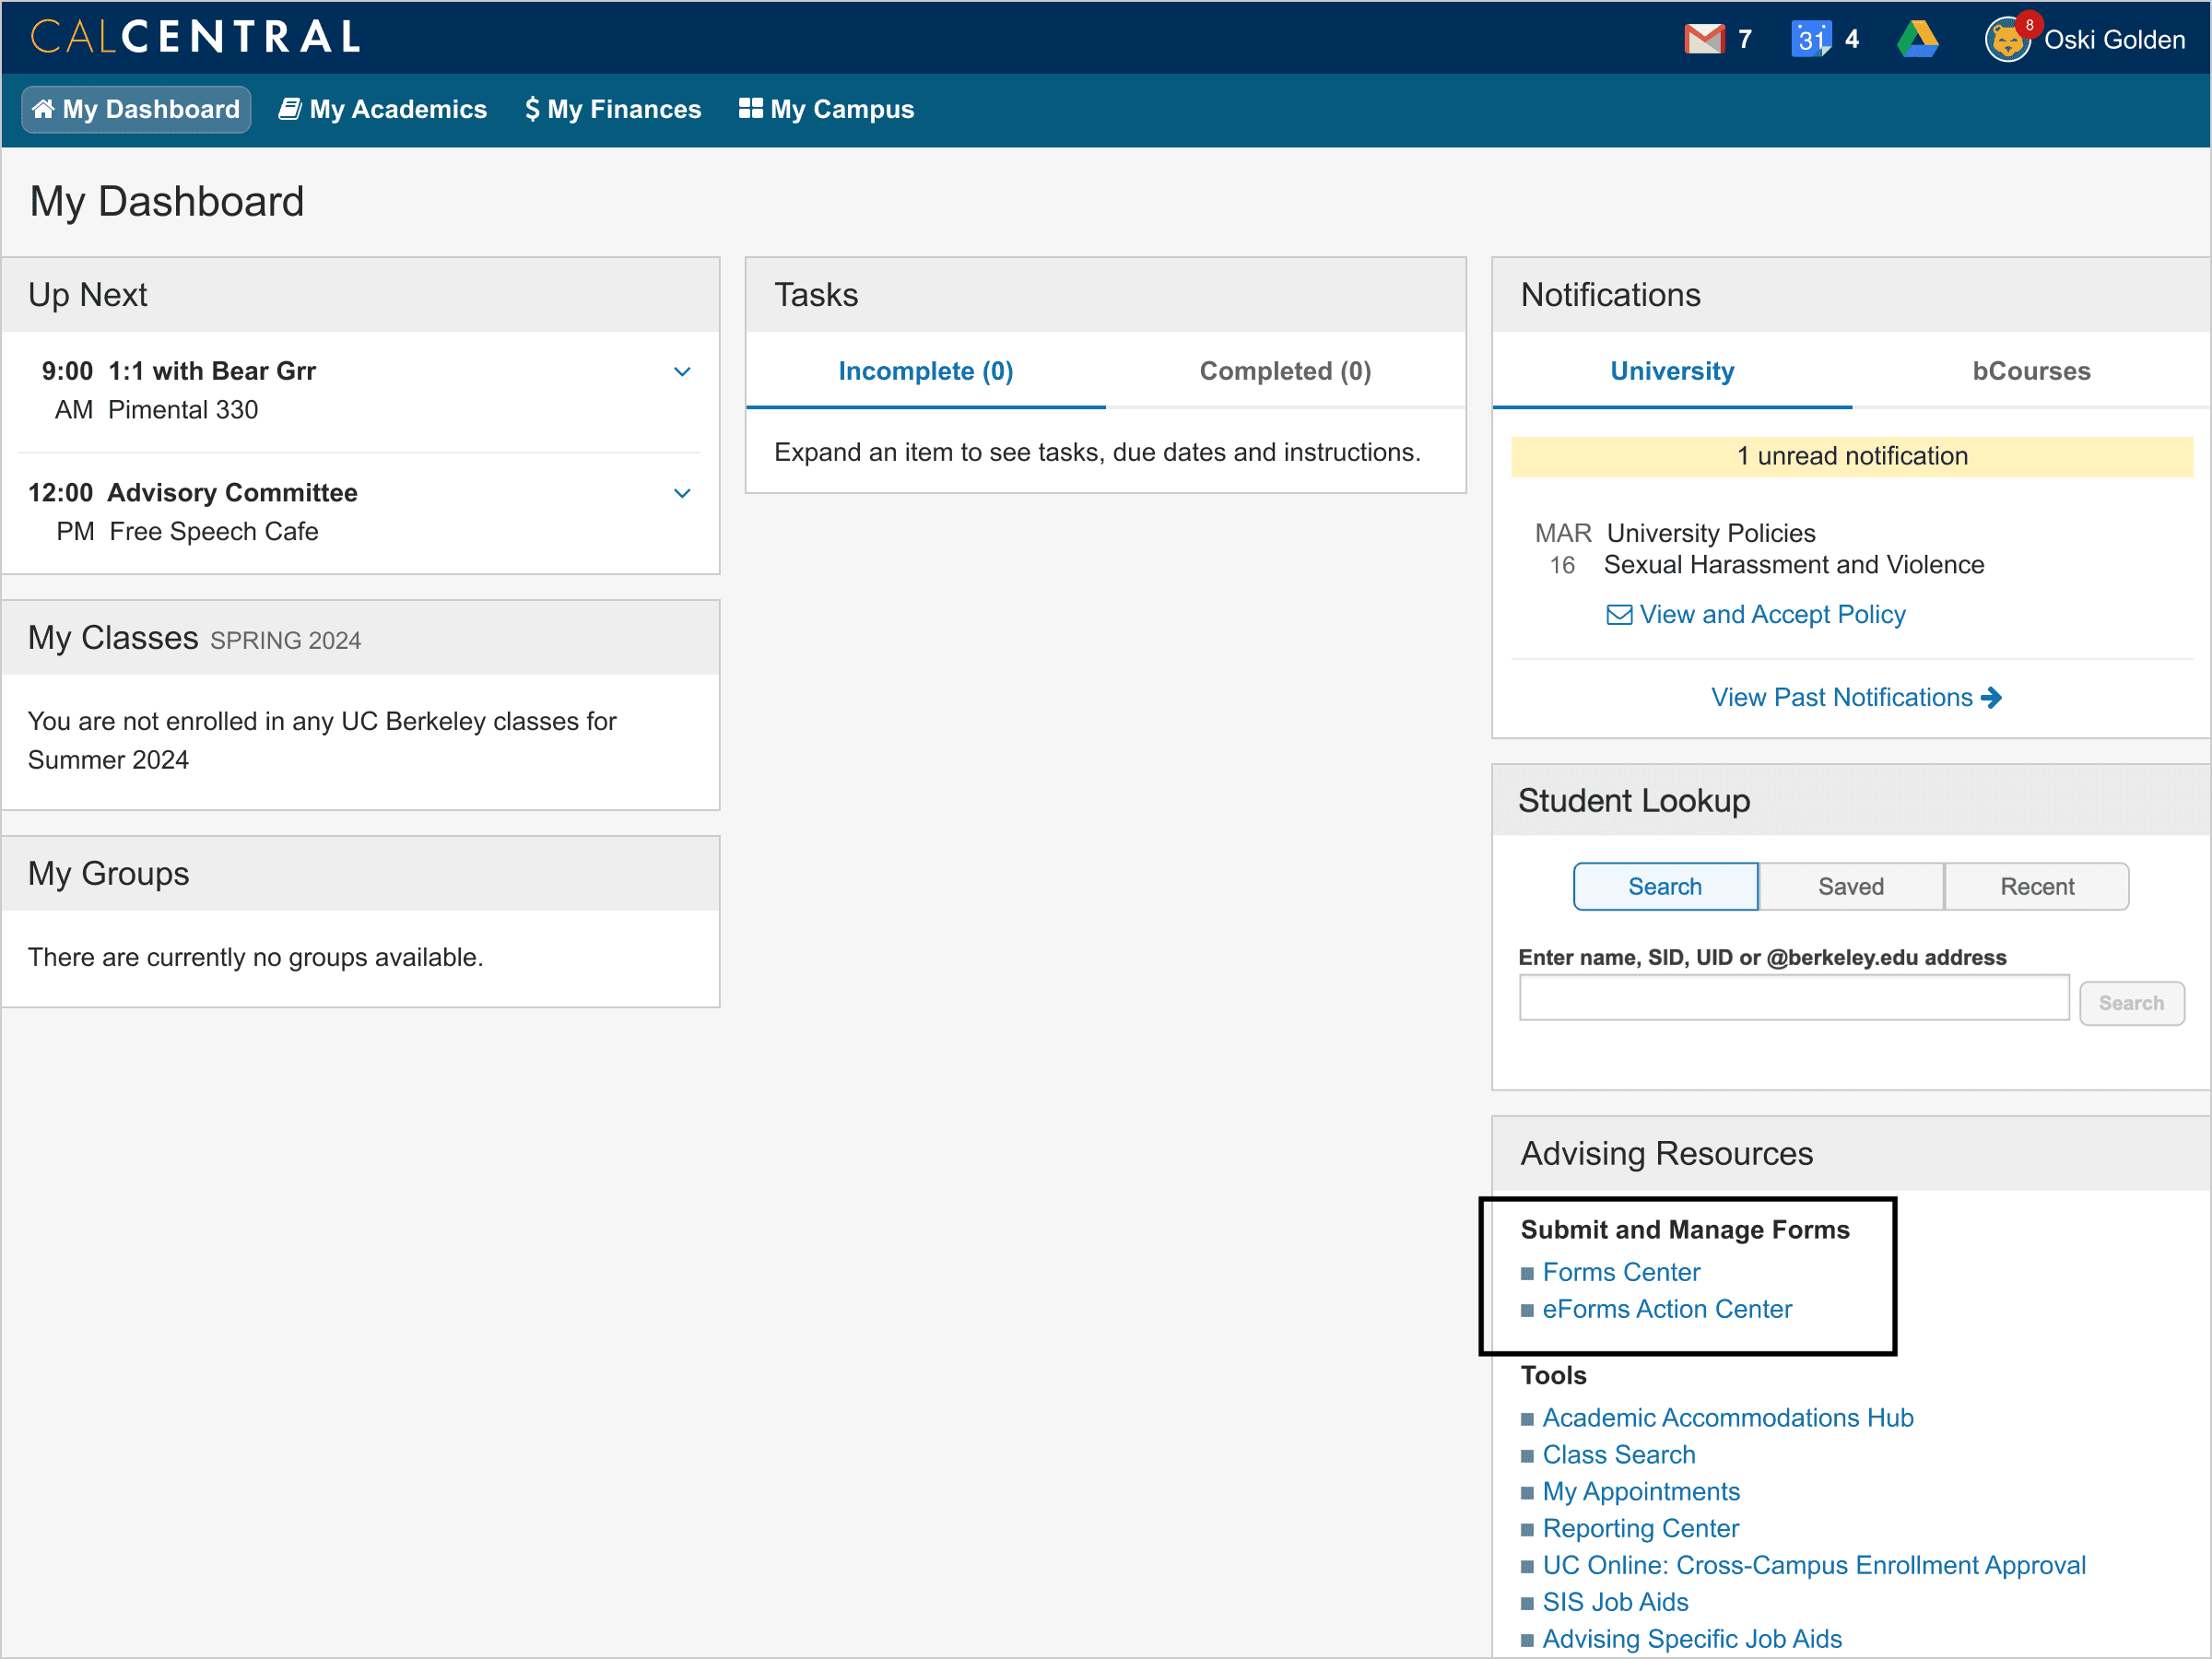Viewport: 2212px width, 1659px height.
Task: Open the Google Drive icon
Action: point(1917,39)
